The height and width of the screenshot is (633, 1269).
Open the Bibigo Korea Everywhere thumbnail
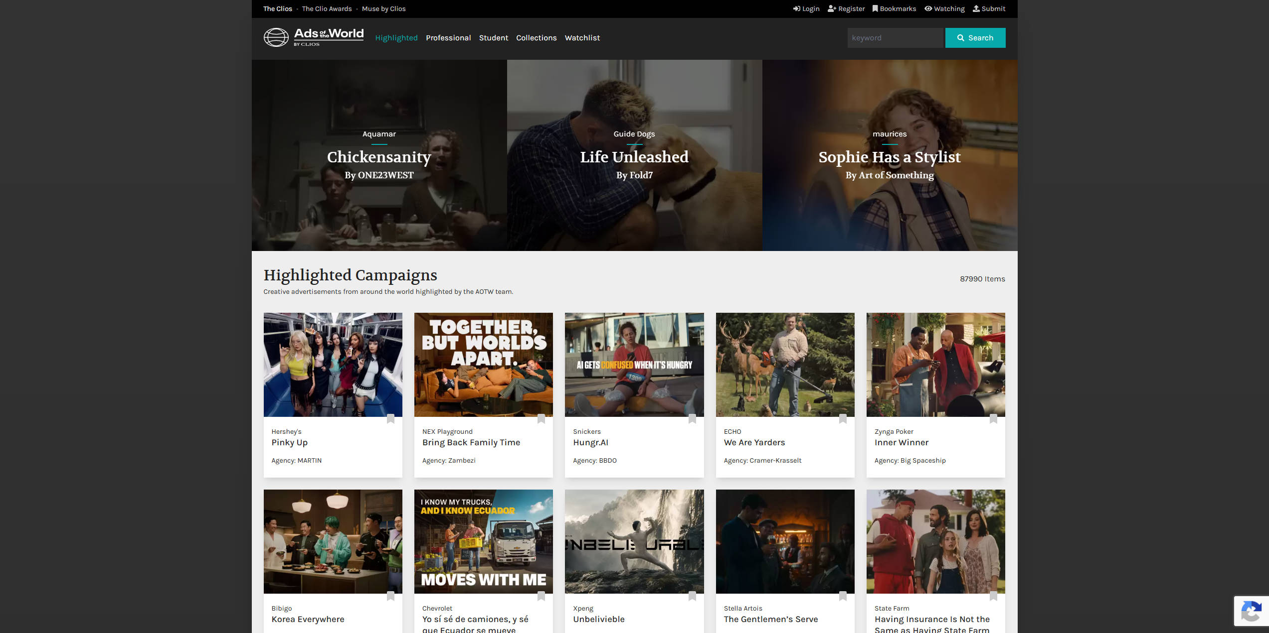coord(333,541)
